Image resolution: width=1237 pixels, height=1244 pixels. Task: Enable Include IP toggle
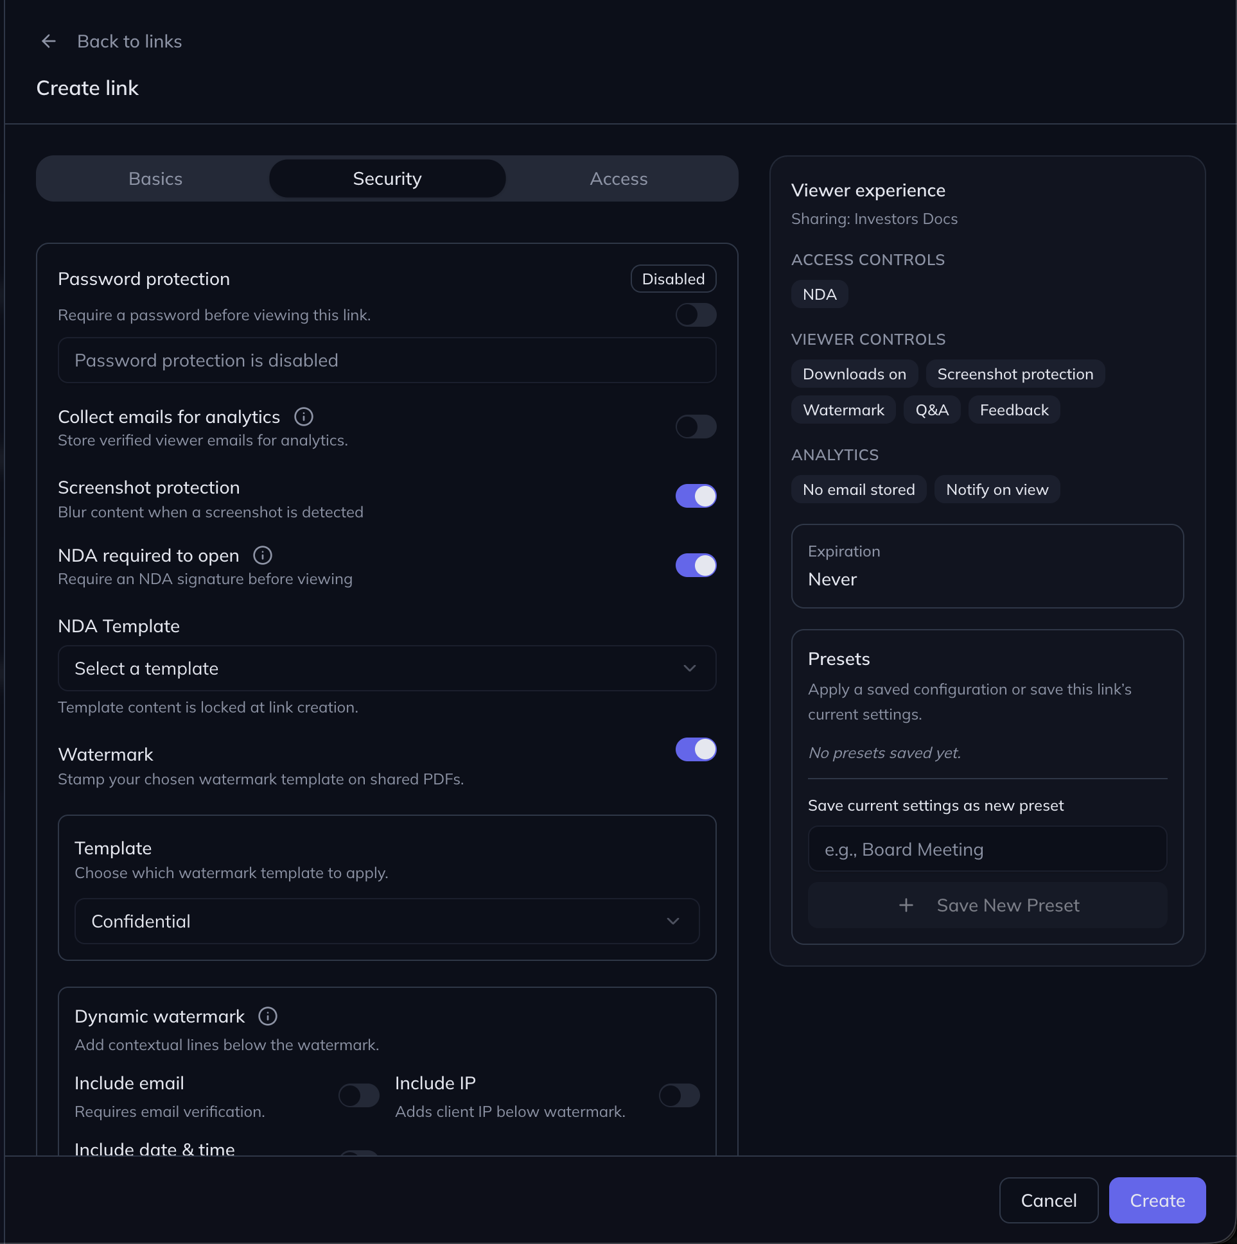pyautogui.click(x=678, y=1095)
